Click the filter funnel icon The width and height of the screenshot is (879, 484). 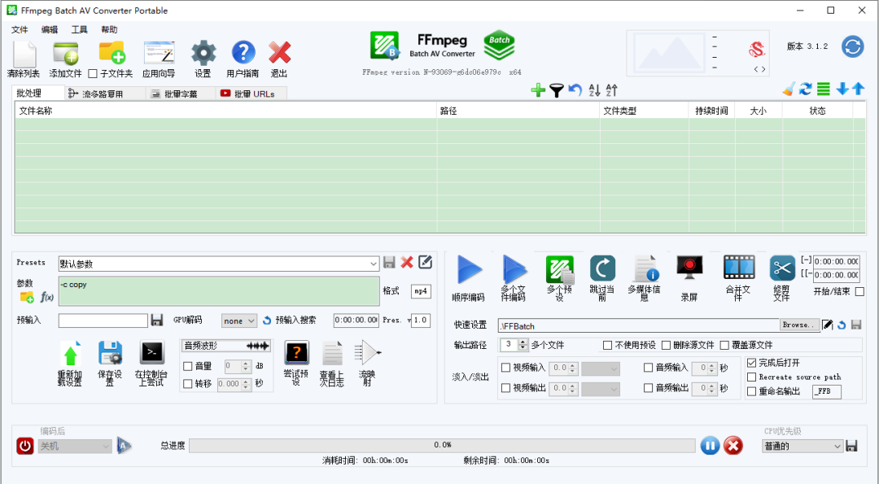tap(556, 91)
